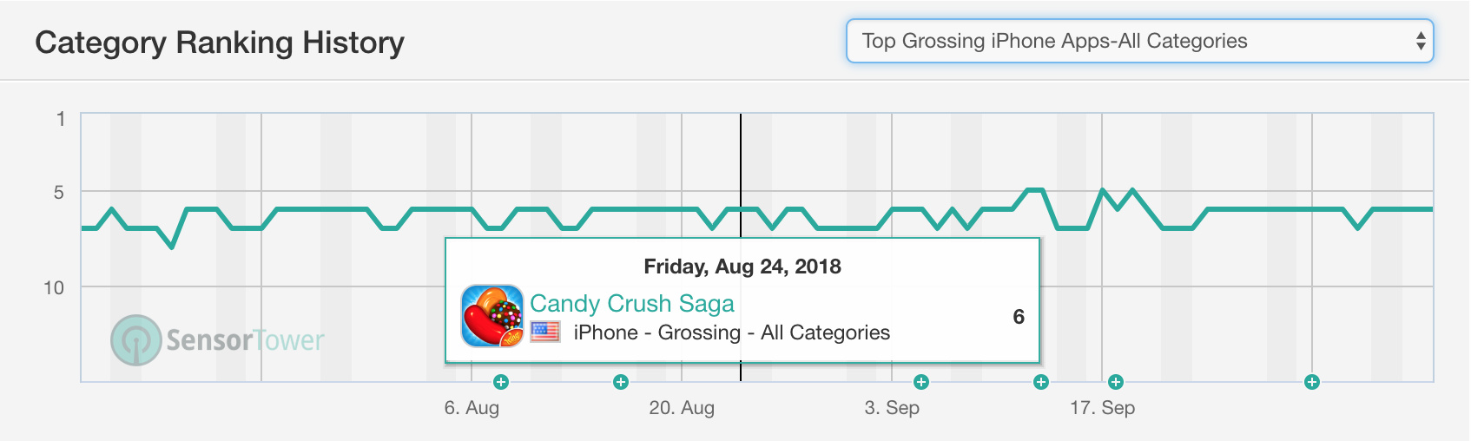
Task: Click the "20. Aug" date axis label
Action: pyautogui.click(x=682, y=408)
